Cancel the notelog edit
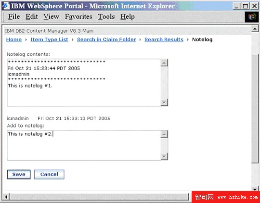Viewport: 260px width, 203px height. point(49,174)
